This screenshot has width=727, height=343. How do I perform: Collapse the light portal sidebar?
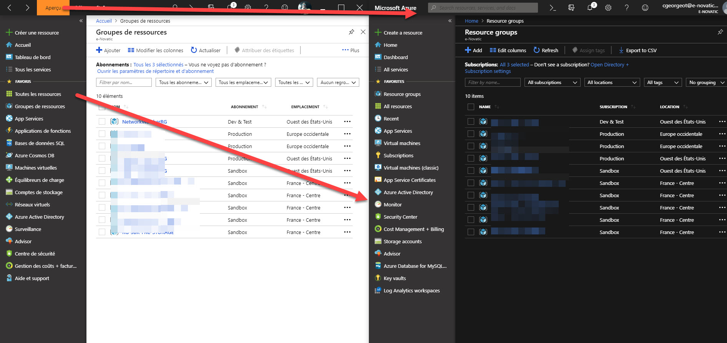click(81, 21)
